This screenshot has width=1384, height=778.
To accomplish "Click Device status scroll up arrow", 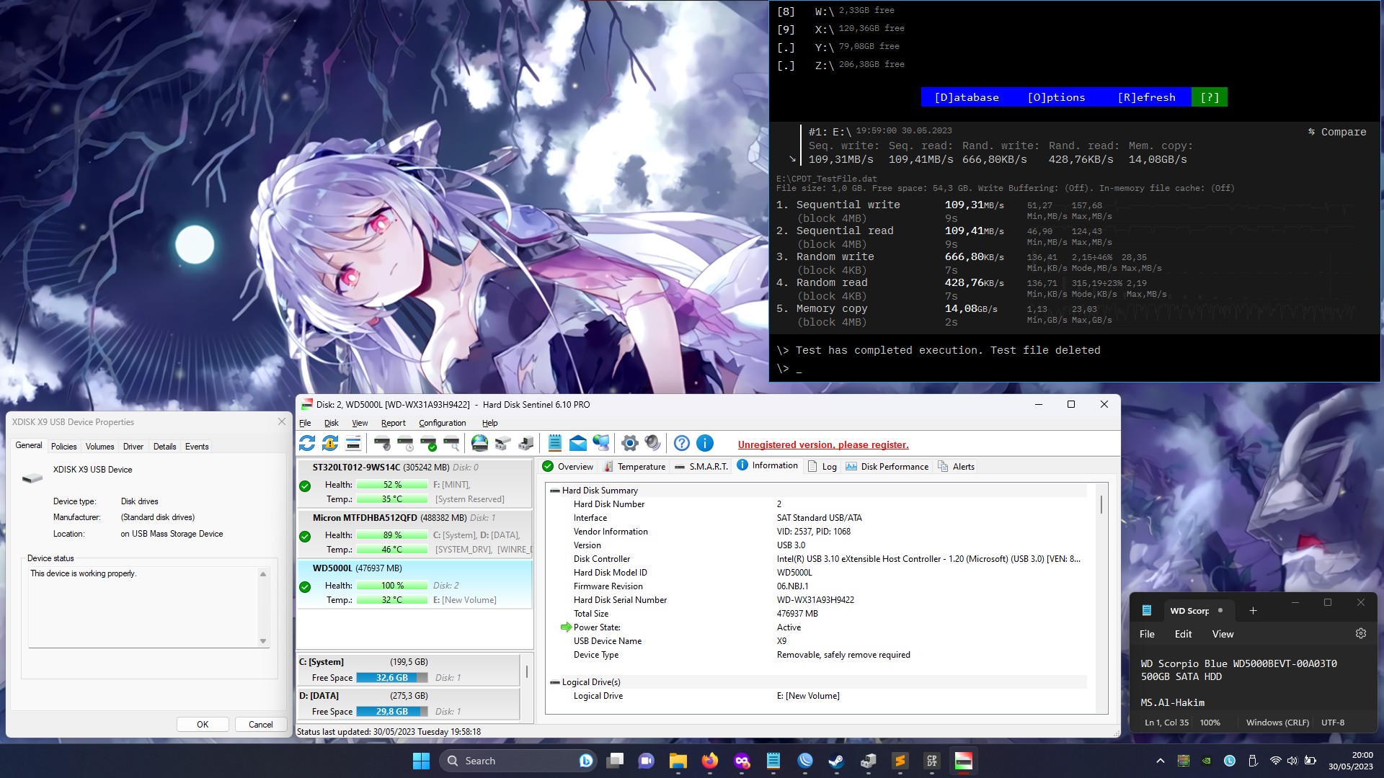I will click(x=263, y=574).
